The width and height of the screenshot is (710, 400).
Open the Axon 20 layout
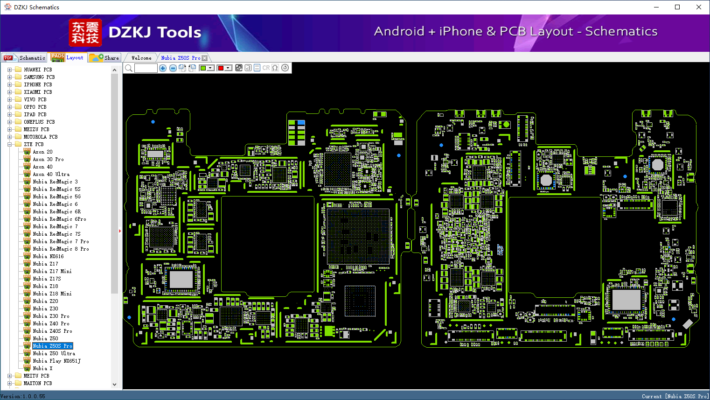click(x=42, y=152)
